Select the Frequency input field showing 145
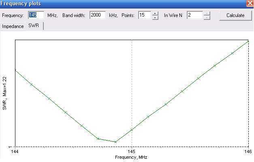 (36, 15)
